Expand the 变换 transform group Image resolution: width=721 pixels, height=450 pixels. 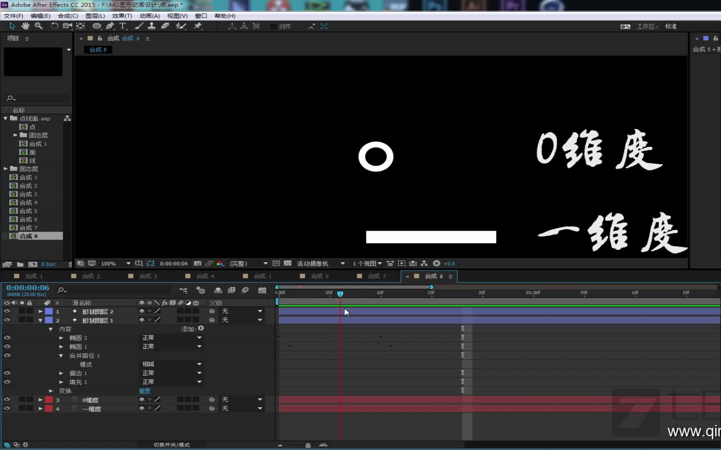[x=51, y=391]
